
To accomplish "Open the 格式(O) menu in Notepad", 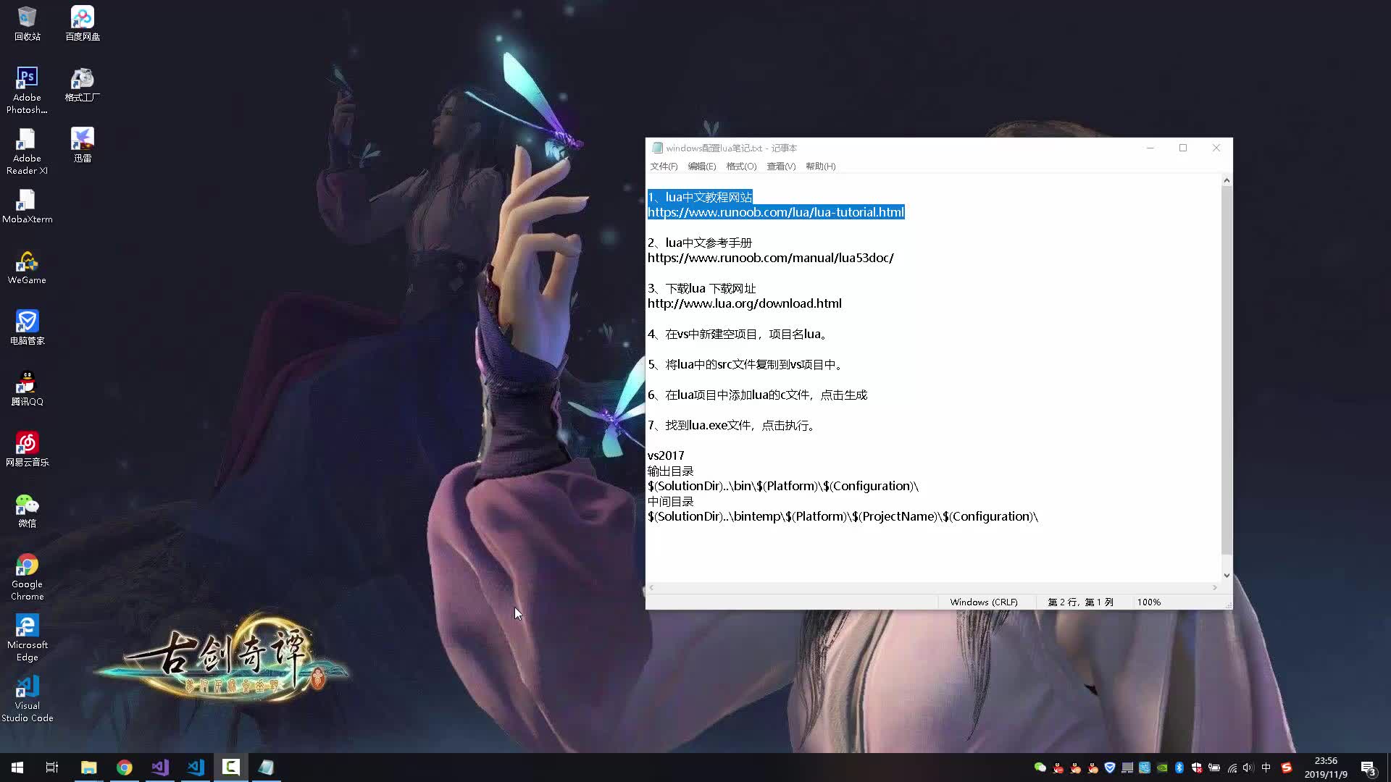I will (x=741, y=167).
